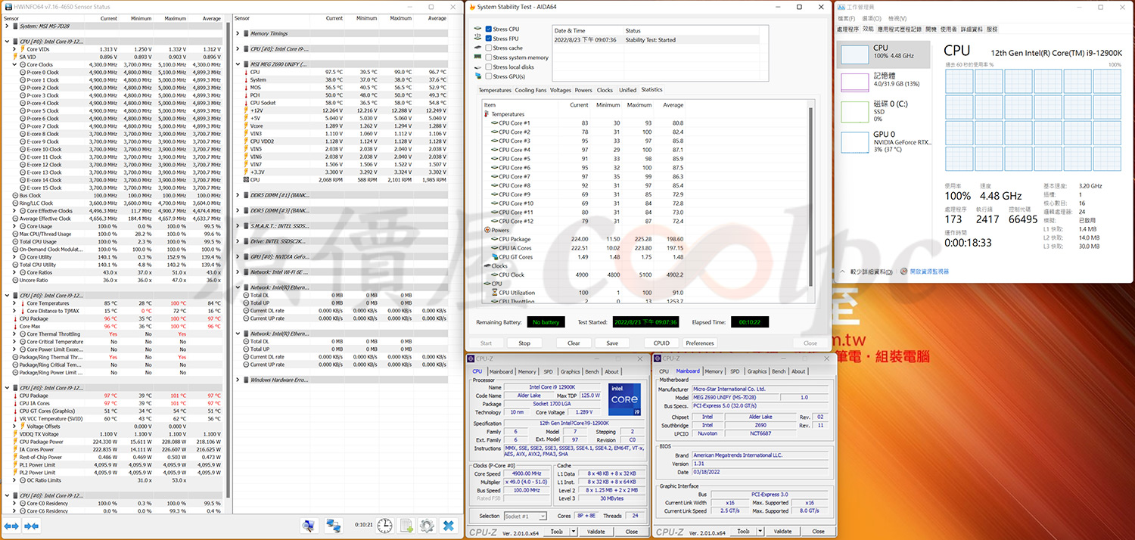Expand the Core VIDs row in HWiNFO
This screenshot has width=1135, height=540.
coord(14,49)
